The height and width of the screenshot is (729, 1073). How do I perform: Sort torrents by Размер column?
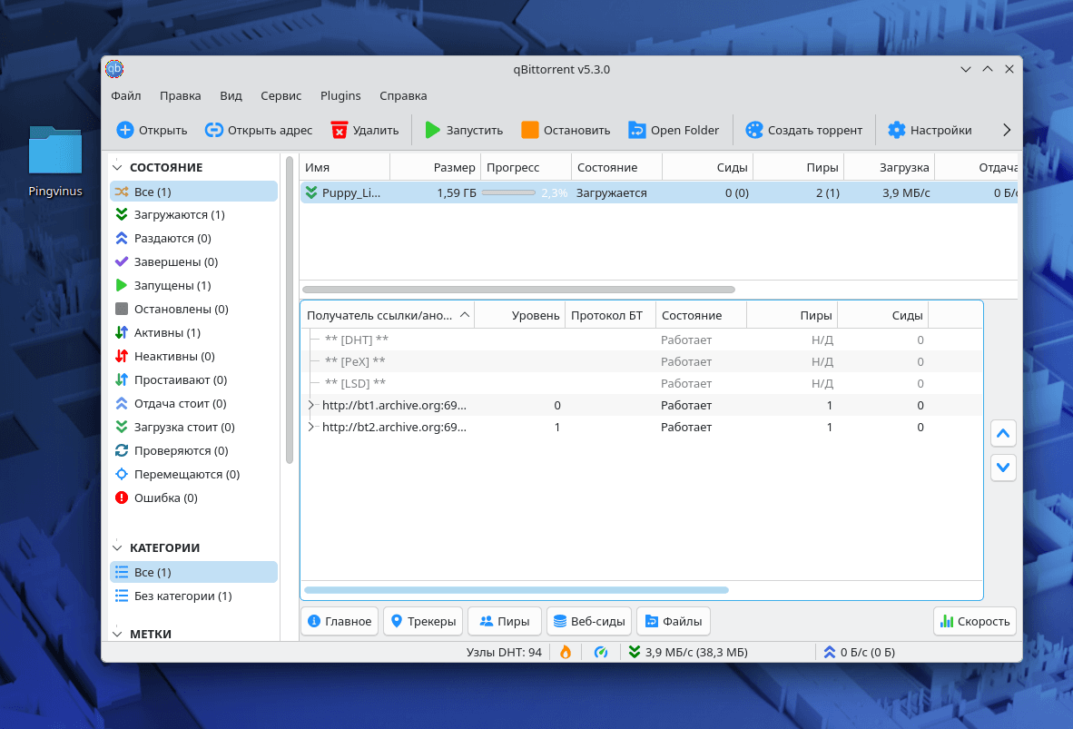(435, 168)
